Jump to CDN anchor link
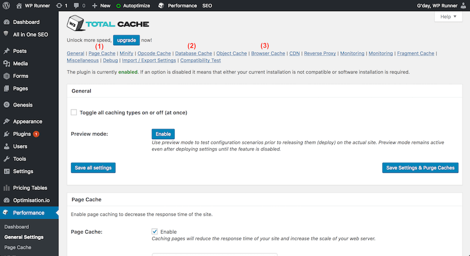This screenshot has width=470, height=256. pos(294,53)
